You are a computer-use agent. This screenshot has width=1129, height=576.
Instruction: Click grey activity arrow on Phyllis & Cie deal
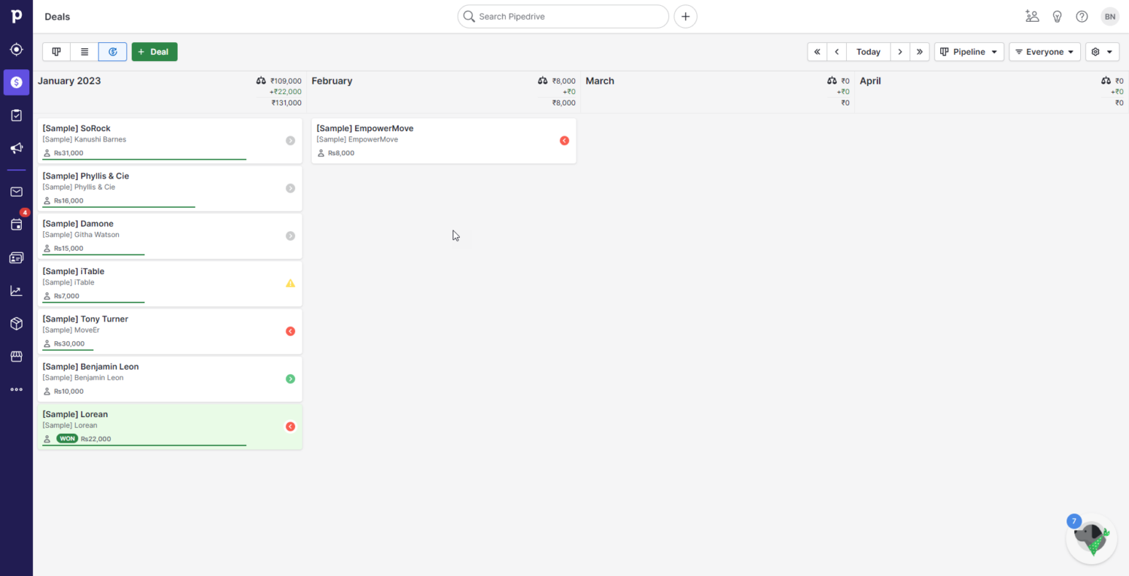click(x=291, y=188)
